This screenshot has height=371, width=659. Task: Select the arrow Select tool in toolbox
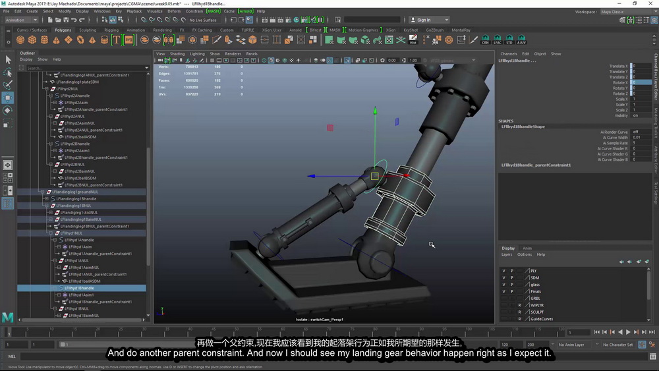tap(7, 60)
